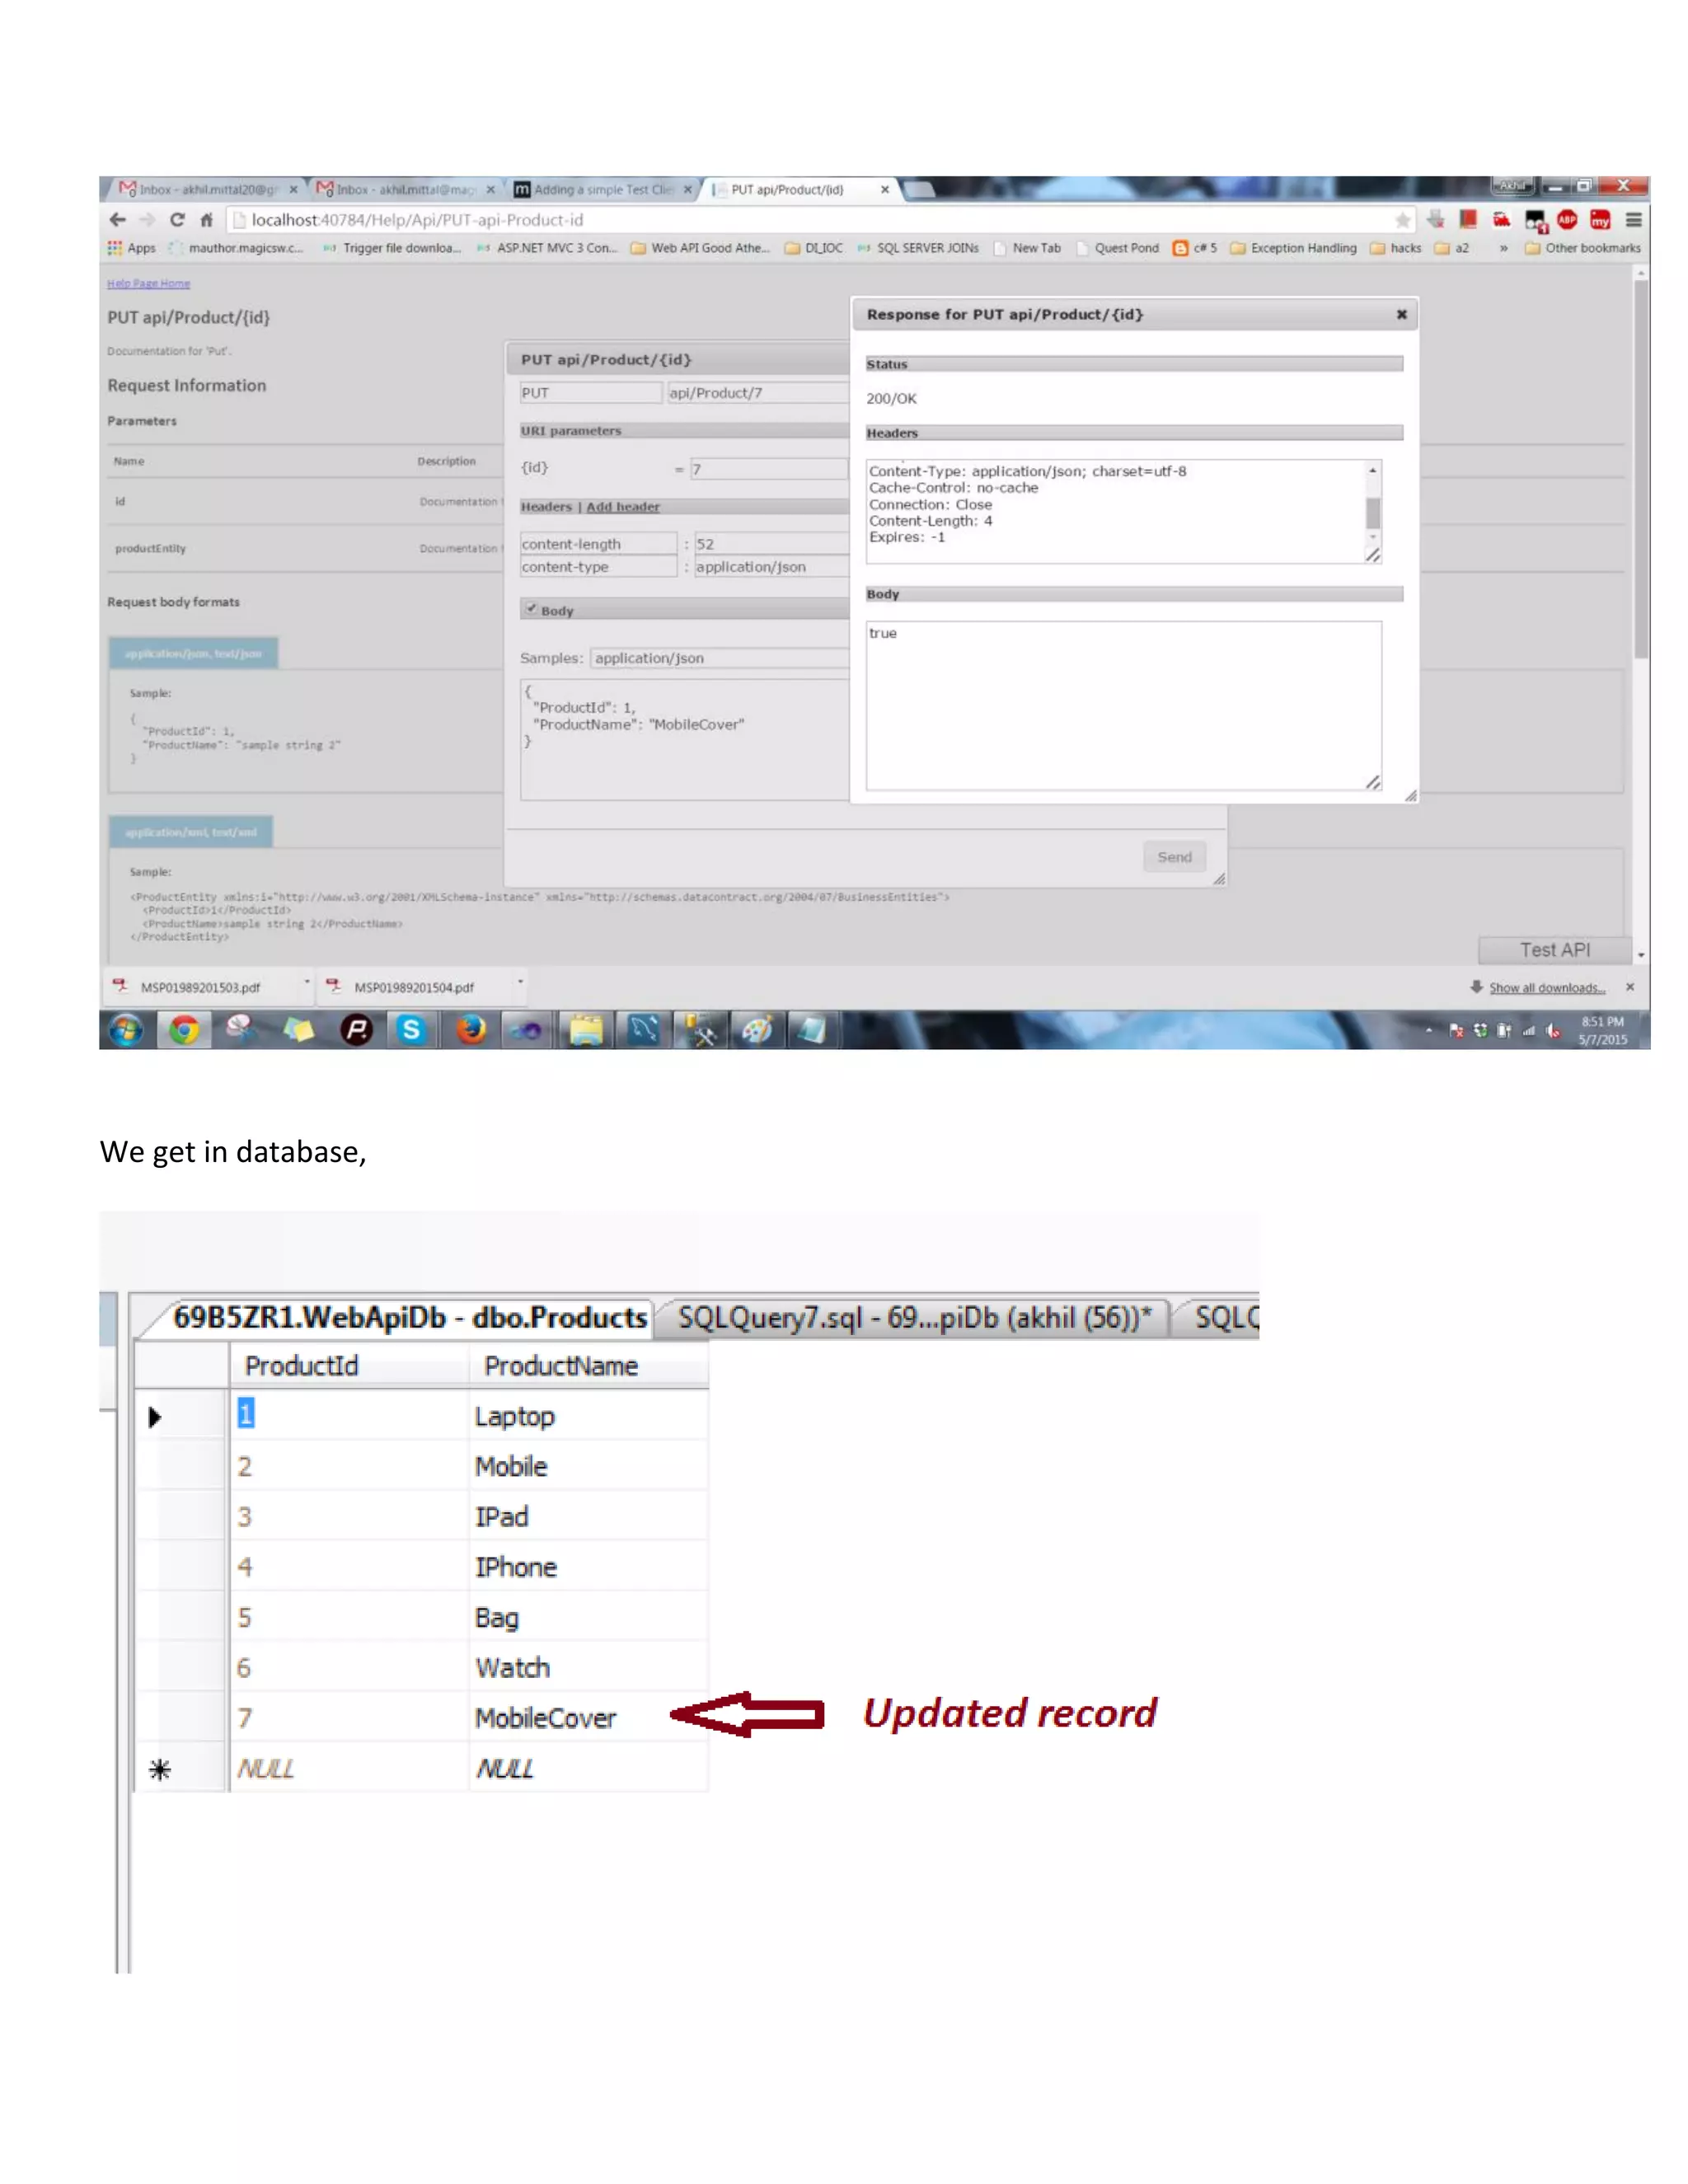Click the address bar URL field
1688x2184 pixels.
pos(805,220)
